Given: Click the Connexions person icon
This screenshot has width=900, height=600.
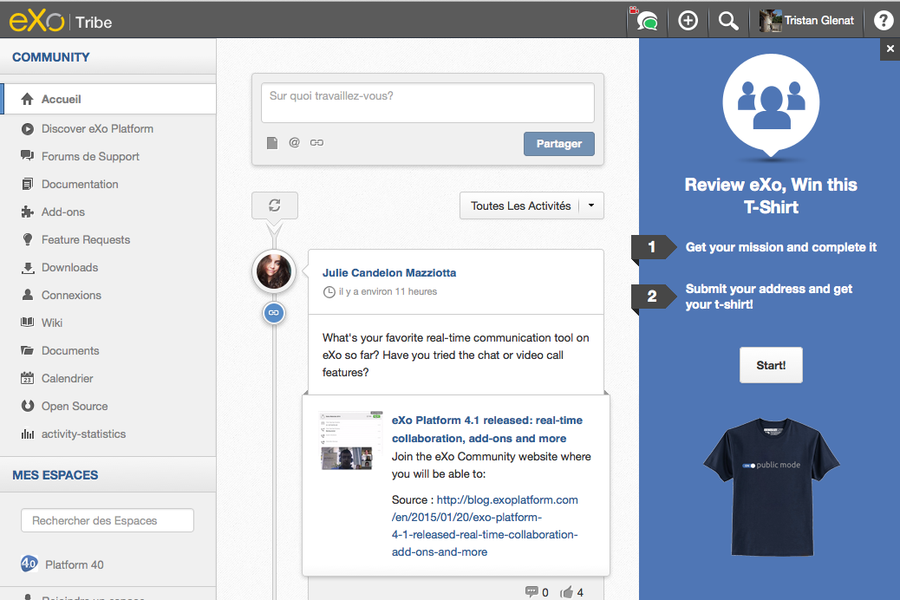Looking at the screenshot, I should coord(27,295).
